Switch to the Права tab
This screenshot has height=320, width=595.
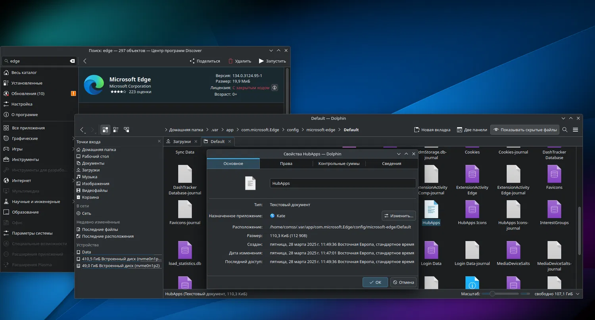coord(286,163)
